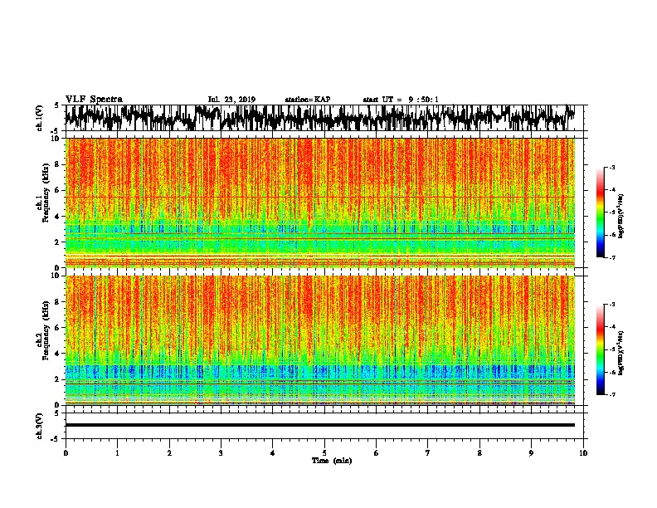Select the "Time (min)" axis label
The height and width of the screenshot is (508, 657).
pos(332,461)
